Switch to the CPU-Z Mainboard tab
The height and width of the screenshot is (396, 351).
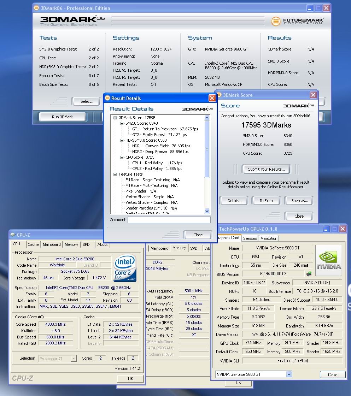(52, 244)
